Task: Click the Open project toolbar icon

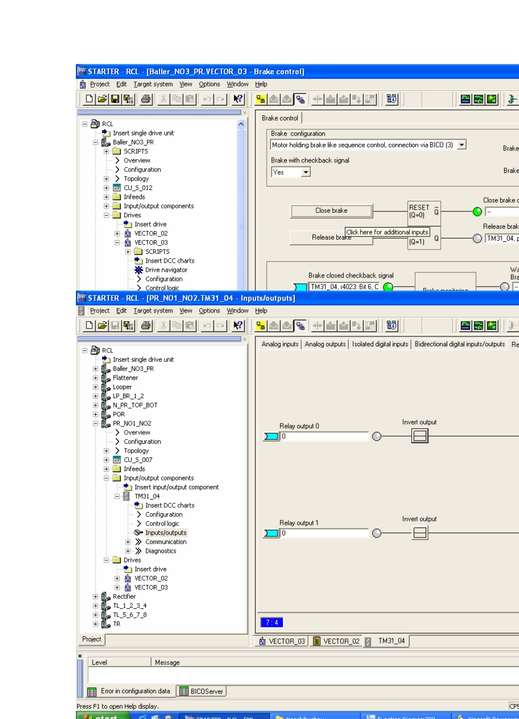Action: (102, 99)
